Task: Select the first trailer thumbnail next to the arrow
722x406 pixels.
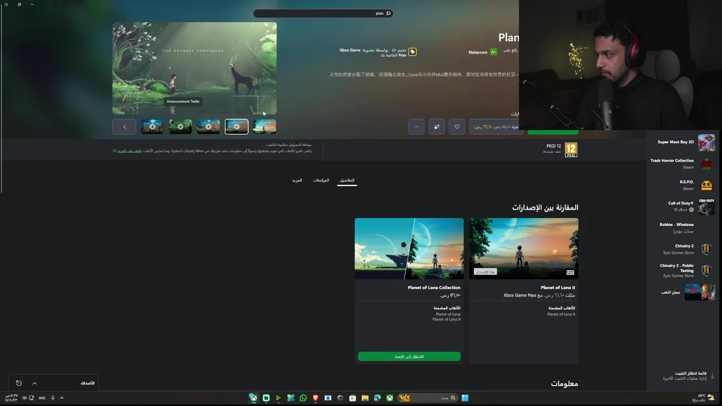Action: [152, 126]
